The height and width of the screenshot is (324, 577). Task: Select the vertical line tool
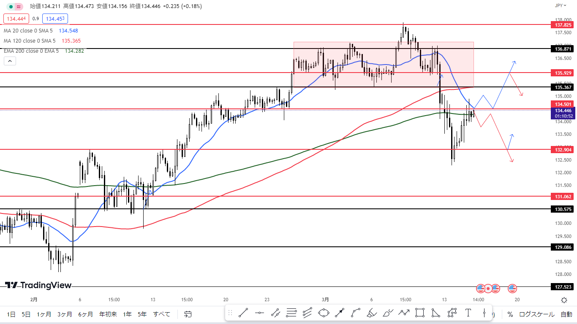coord(484,313)
